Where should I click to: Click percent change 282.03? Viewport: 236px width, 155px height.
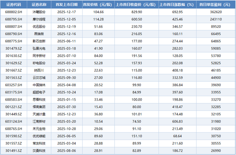pos(177,49)
